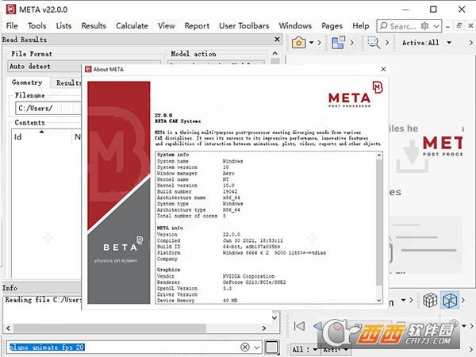Image resolution: width=476 pixels, height=357 pixels.
Task: Click the 'Model action' dropdown field
Action: click(x=216, y=63)
